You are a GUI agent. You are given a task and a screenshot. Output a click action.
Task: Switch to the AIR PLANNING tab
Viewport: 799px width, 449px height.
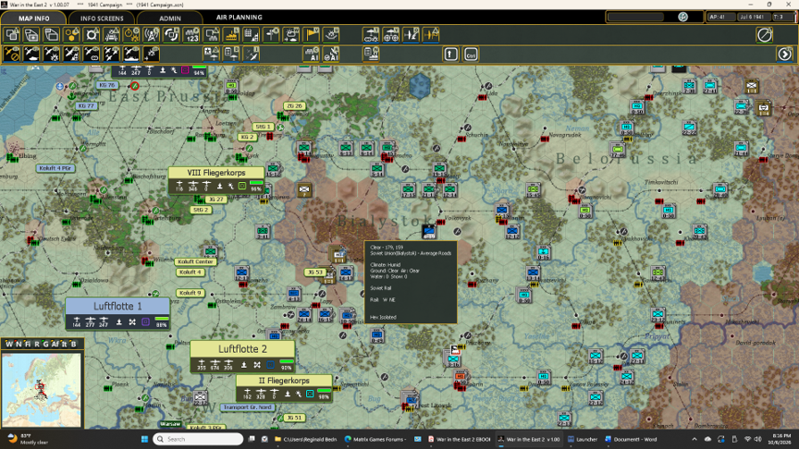(x=239, y=18)
